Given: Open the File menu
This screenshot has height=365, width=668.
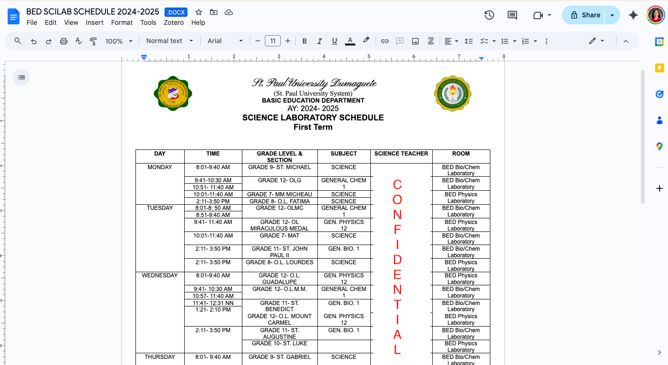Looking at the screenshot, I should click(x=32, y=22).
